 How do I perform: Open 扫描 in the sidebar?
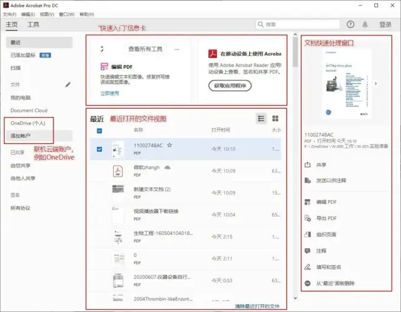(16, 68)
